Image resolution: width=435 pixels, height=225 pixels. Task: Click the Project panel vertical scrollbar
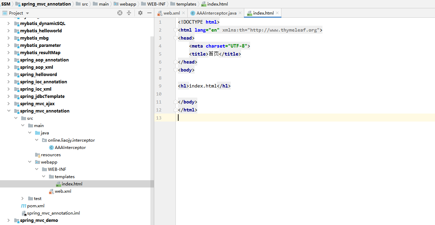pyautogui.click(x=152, y=131)
